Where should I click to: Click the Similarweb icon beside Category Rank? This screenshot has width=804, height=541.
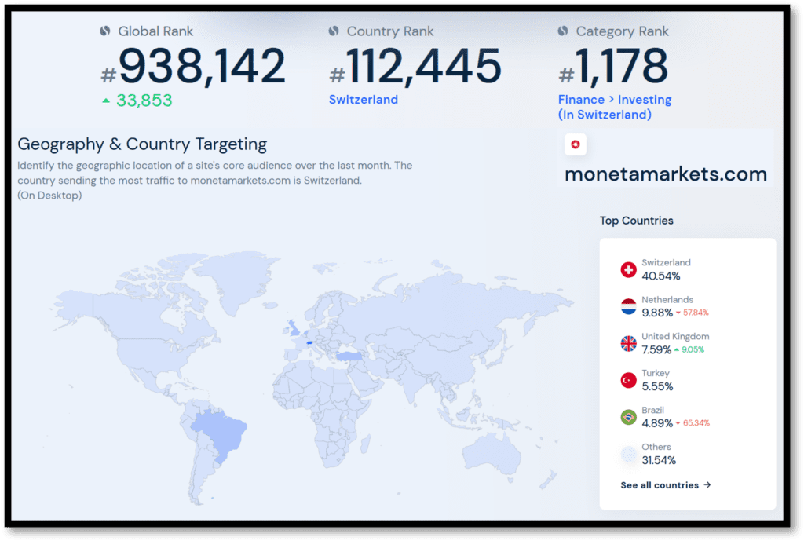pos(563,31)
